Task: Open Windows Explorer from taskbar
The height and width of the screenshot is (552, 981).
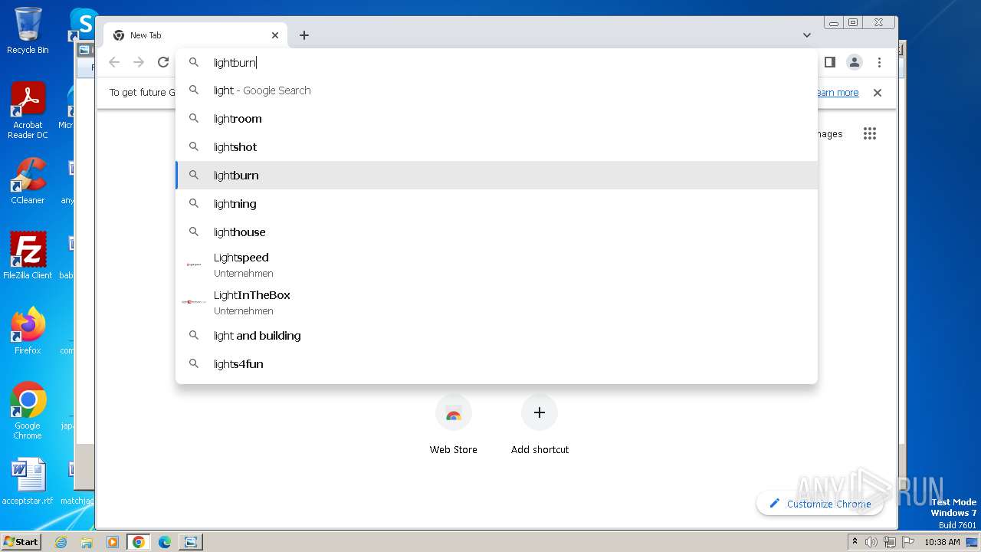Action: (87, 542)
